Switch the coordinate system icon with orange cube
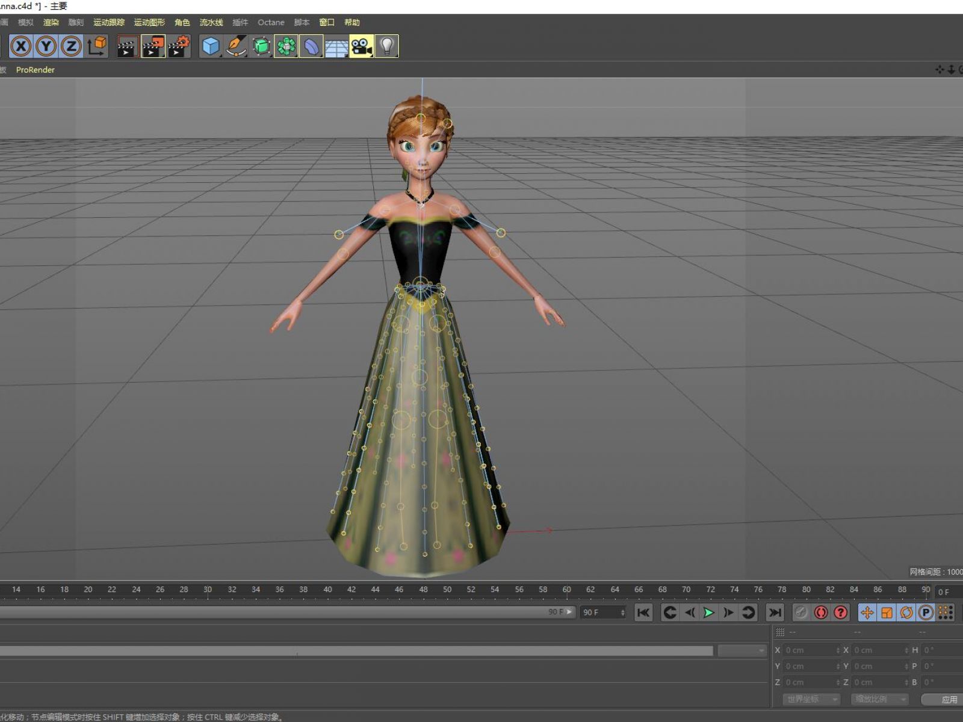 click(x=96, y=46)
